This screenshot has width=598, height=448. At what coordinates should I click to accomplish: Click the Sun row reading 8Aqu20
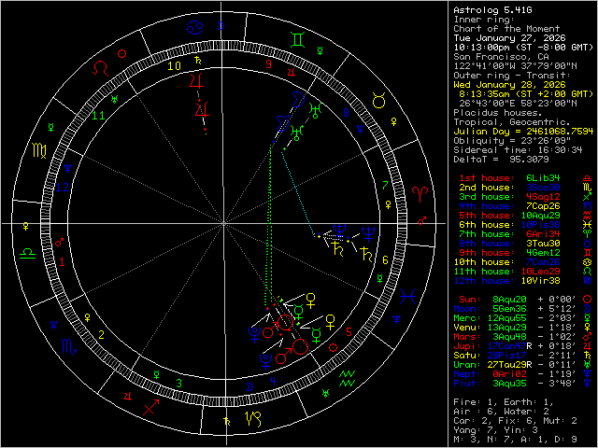pyautogui.click(x=519, y=327)
